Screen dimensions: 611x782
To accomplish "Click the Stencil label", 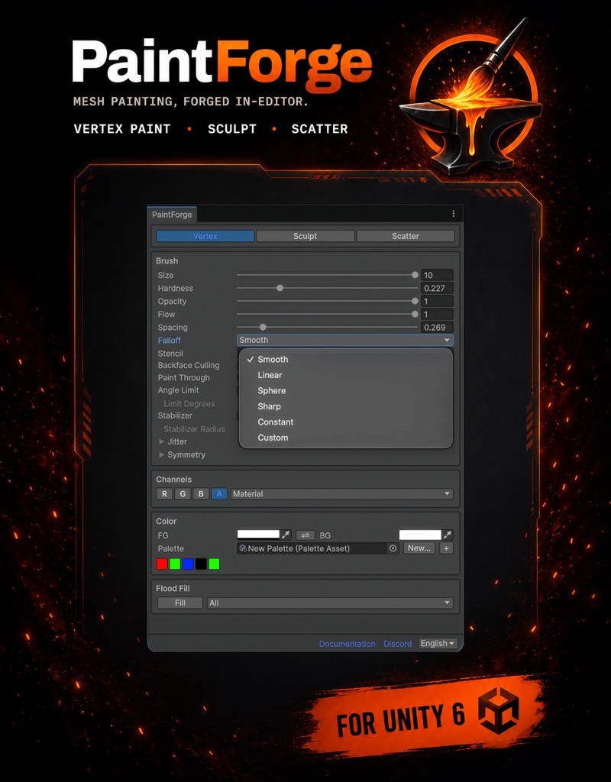I will click(x=170, y=353).
